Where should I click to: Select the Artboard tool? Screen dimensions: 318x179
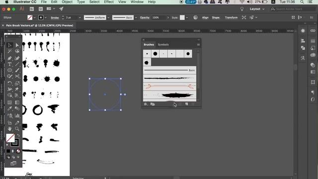point(9,123)
